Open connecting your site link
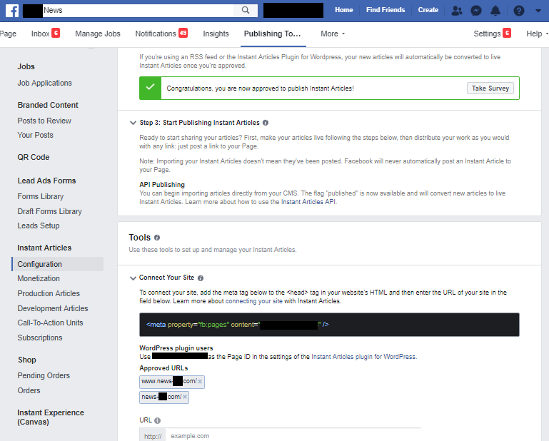 point(254,301)
